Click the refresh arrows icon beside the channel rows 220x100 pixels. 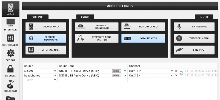pos(181,73)
